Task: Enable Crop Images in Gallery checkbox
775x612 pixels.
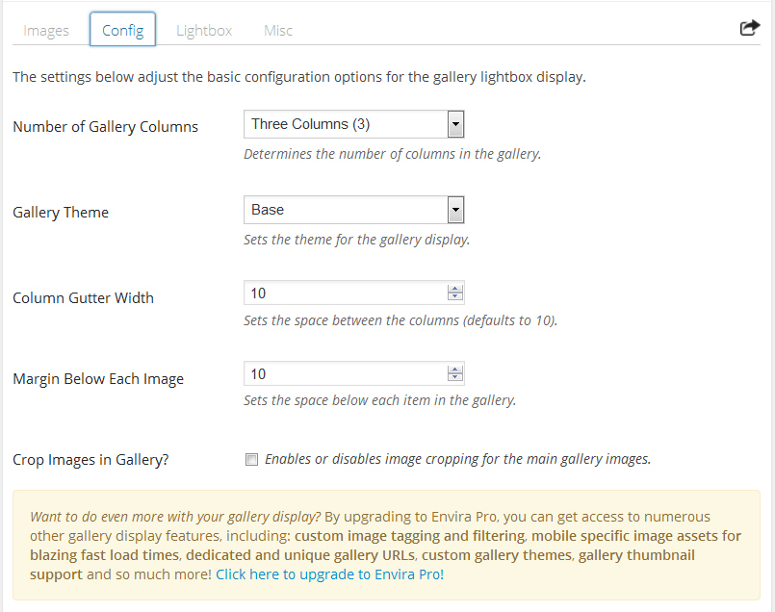Action: click(x=252, y=460)
